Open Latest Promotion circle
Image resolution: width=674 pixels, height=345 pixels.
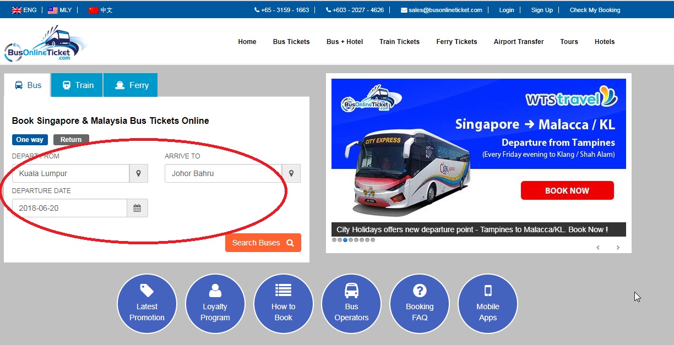point(147,304)
